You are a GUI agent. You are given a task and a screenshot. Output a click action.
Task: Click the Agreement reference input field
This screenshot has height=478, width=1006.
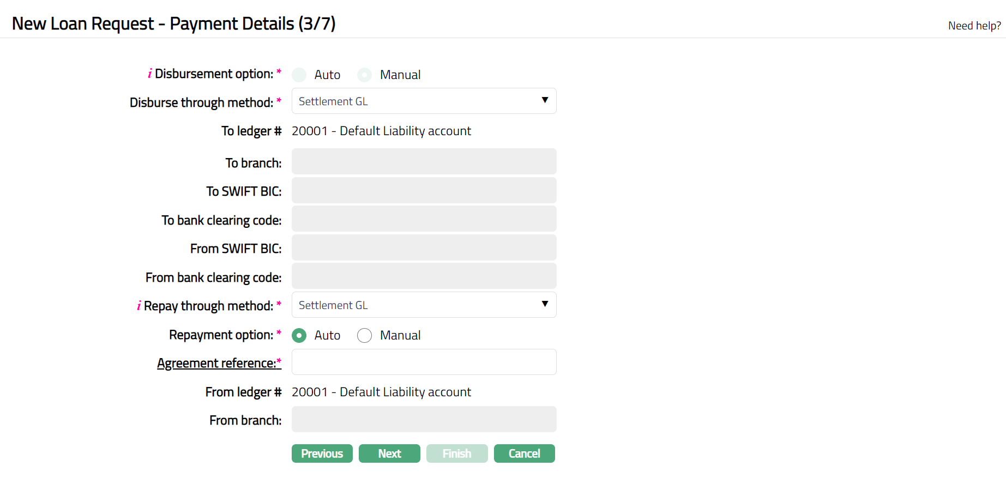tap(424, 362)
